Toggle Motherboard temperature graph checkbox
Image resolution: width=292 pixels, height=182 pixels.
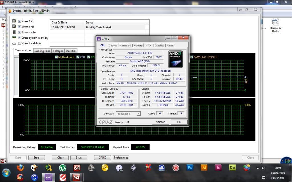[56, 57]
